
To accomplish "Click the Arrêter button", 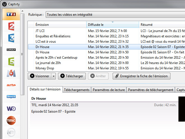I will click(98, 76).
